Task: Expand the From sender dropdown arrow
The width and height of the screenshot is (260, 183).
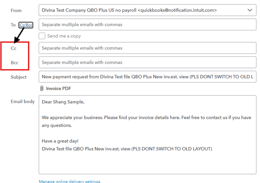Action: [x=250, y=10]
